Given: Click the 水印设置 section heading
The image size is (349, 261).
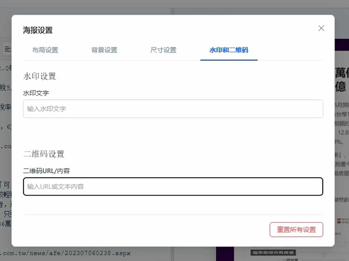Looking at the screenshot, I should 40,76.
